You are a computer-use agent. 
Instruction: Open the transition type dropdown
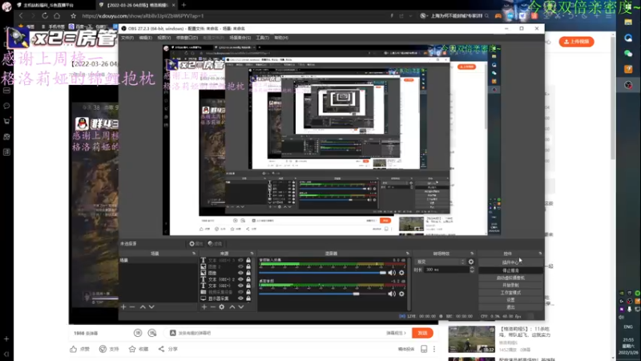click(x=440, y=262)
